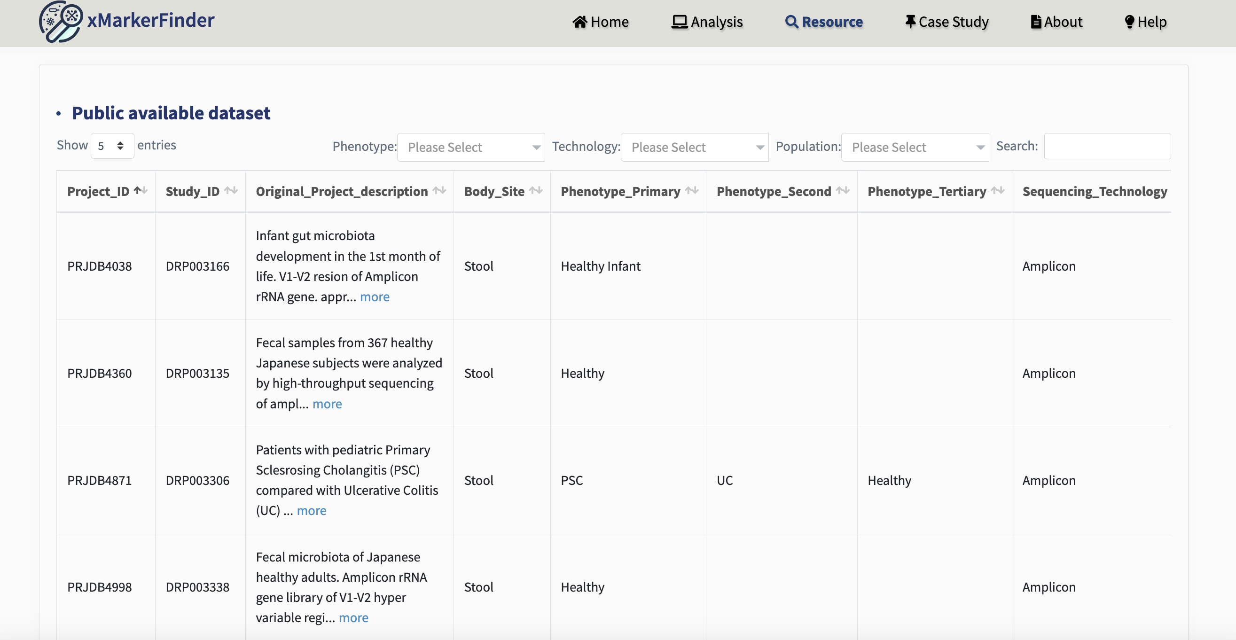Click the Help lightbulb icon

click(x=1129, y=22)
